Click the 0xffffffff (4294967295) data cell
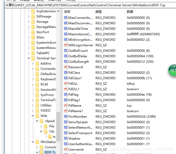Screen dimensions: 176x154 point(143,34)
